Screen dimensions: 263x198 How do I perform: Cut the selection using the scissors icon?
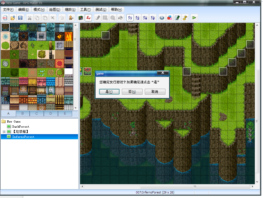tap(30, 18)
